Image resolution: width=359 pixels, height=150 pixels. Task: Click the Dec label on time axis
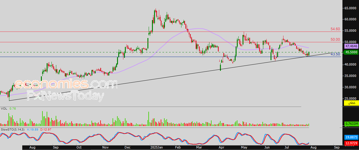click(127, 148)
